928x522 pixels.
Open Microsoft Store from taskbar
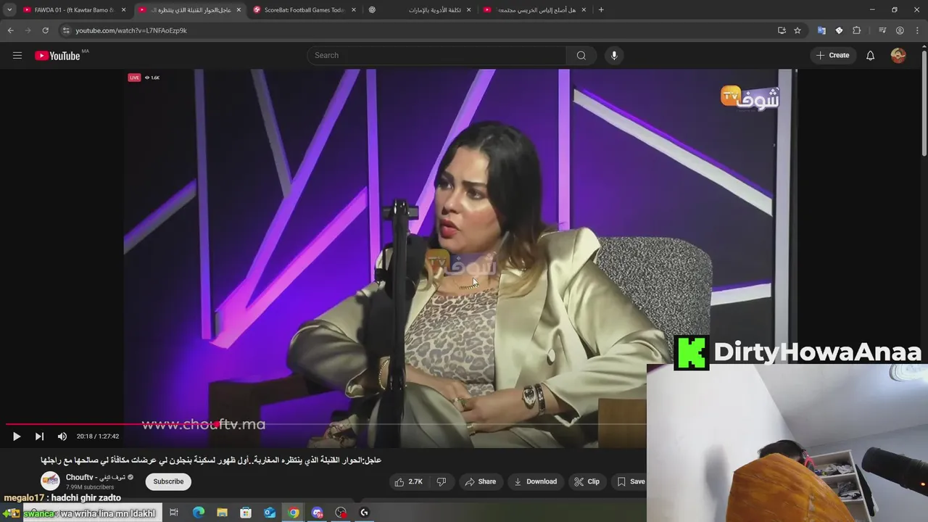(246, 513)
